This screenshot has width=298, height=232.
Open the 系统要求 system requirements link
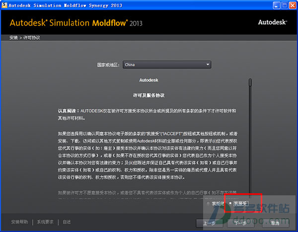[x=45, y=222]
